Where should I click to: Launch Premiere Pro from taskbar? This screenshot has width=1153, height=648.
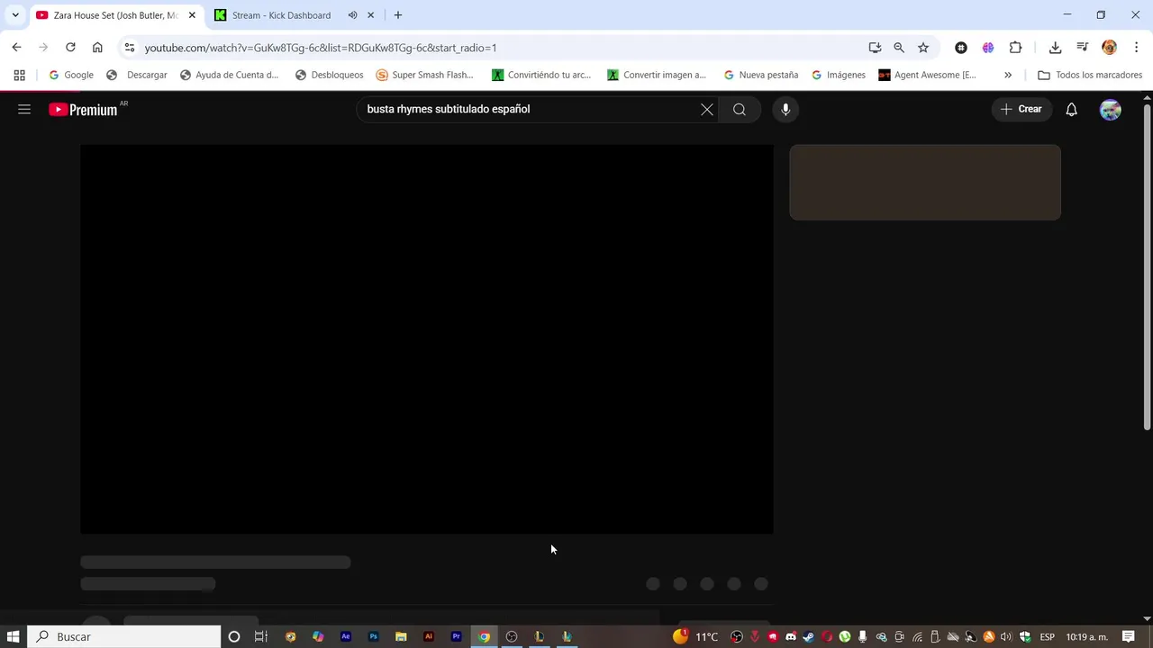point(456,636)
